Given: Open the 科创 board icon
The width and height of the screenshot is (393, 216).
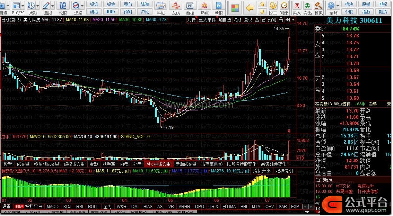Looking at the screenshot, I should (x=161, y=6).
